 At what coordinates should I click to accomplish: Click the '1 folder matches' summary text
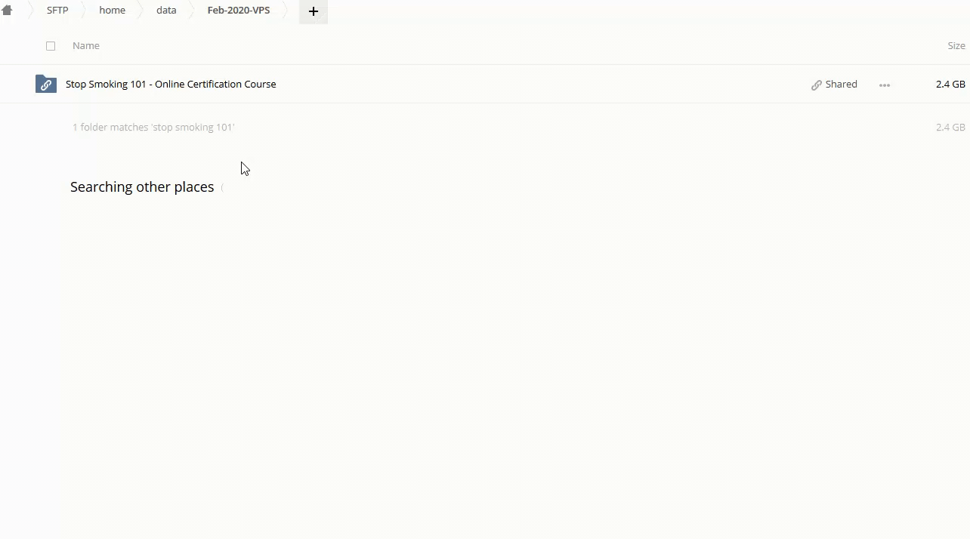(x=153, y=128)
